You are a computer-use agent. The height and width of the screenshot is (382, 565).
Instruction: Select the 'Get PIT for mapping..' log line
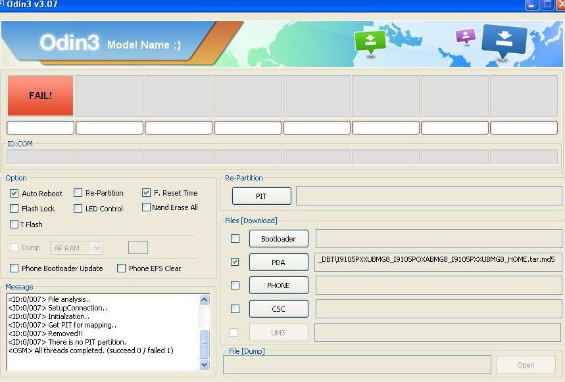tap(62, 325)
